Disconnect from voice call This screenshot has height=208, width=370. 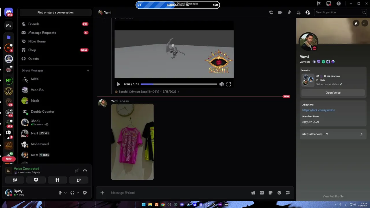[85, 170]
